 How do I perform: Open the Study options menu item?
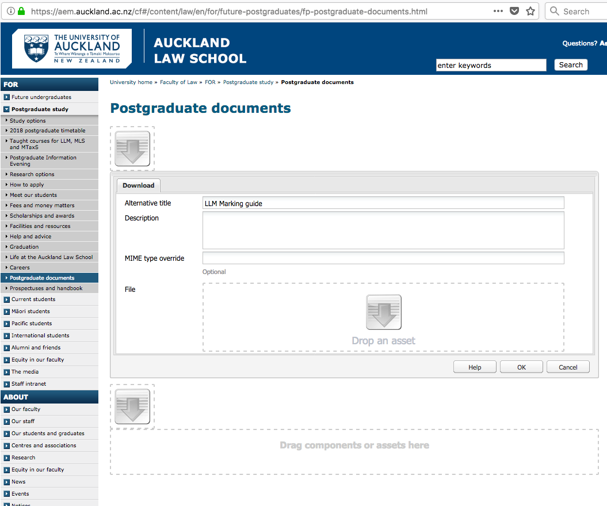point(28,121)
